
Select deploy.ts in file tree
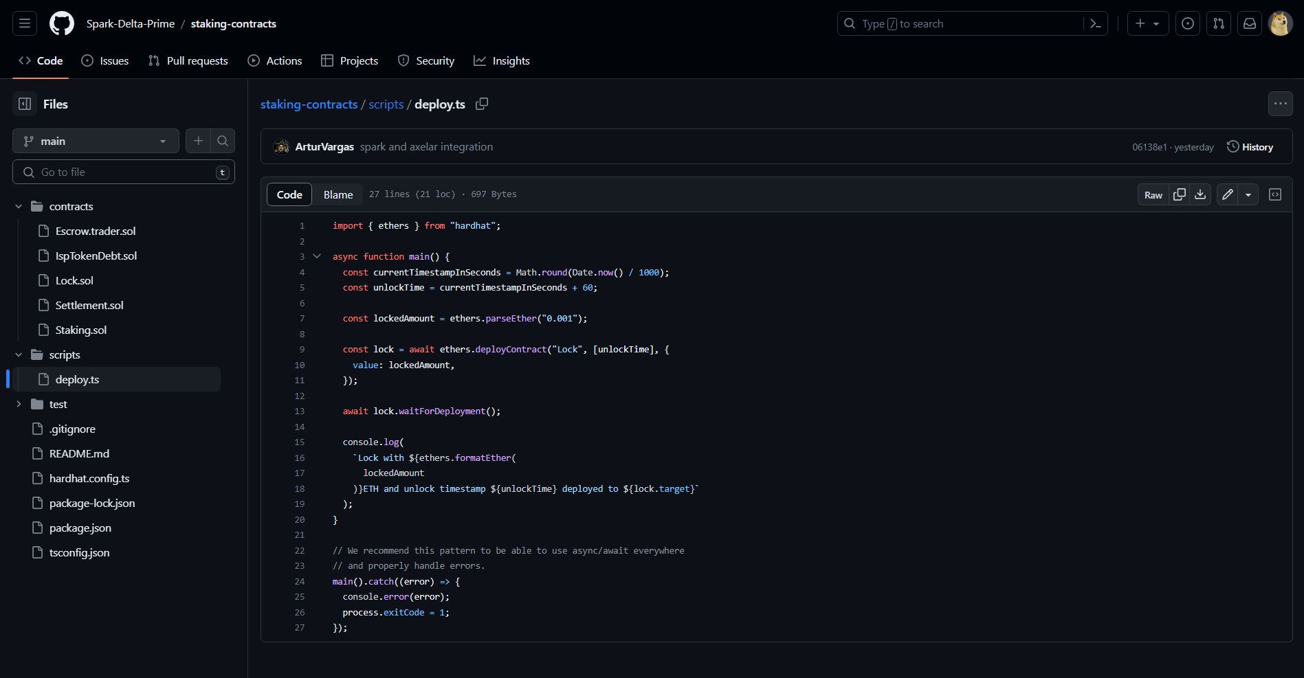117,379
